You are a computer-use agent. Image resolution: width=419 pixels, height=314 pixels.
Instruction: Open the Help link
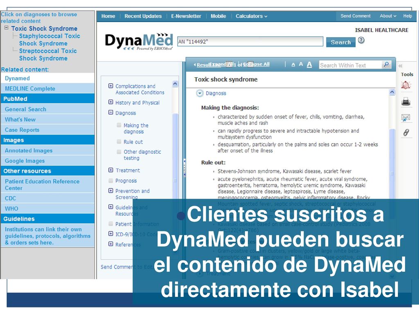click(x=408, y=16)
